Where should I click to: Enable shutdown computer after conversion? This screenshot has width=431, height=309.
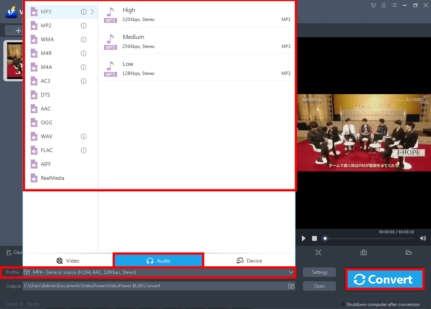click(342, 305)
